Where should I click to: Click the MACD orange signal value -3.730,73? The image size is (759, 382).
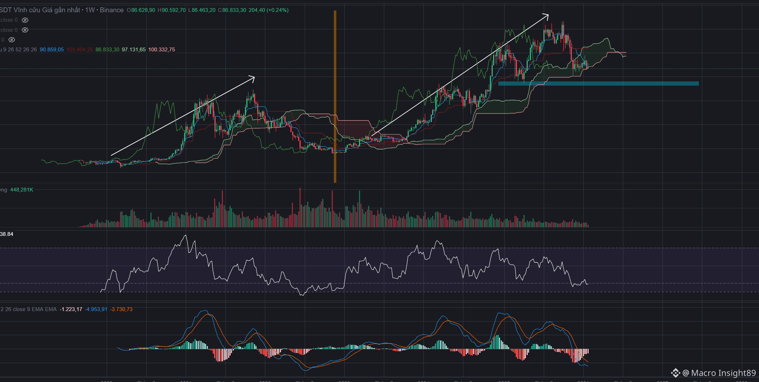coord(121,309)
